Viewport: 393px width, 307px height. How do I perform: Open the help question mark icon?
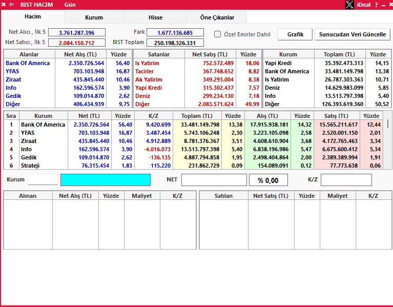click(x=376, y=5)
